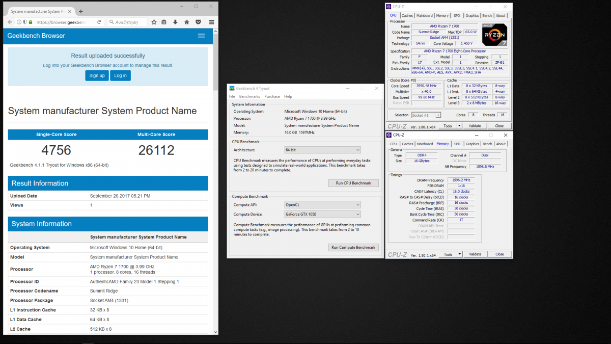Screen dimensions: 611x344
Task: Click Tools in CPU-Z Timings window
Action: pos(448,254)
